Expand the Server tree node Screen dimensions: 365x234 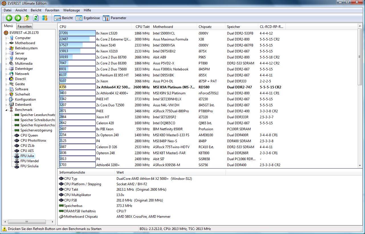click(x=7, y=53)
